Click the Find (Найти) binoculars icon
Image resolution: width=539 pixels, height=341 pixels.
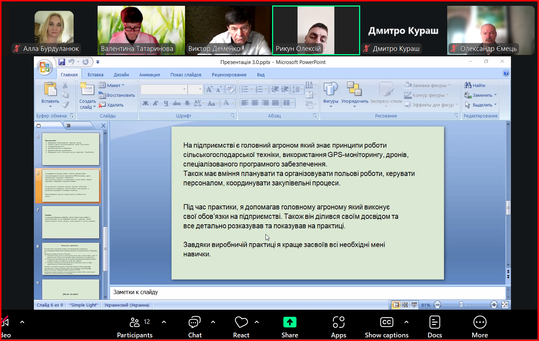click(x=468, y=85)
